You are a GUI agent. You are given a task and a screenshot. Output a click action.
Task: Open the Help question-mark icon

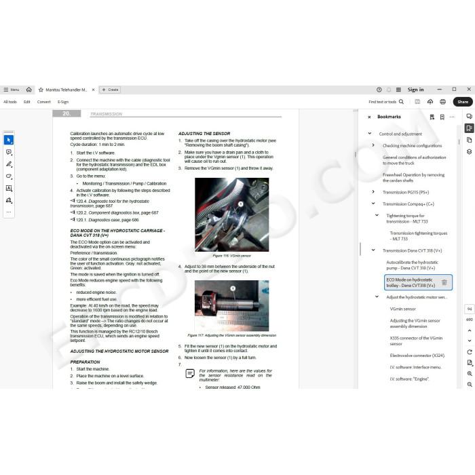click(x=379, y=90)
